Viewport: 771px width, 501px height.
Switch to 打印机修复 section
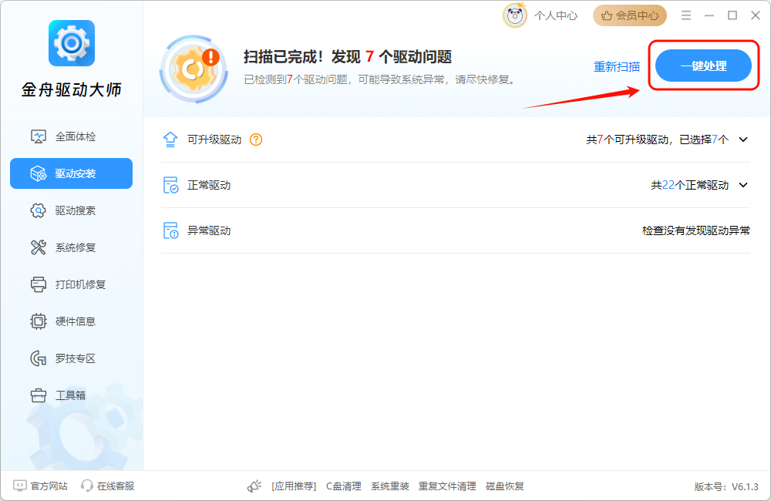click(71, 284)
